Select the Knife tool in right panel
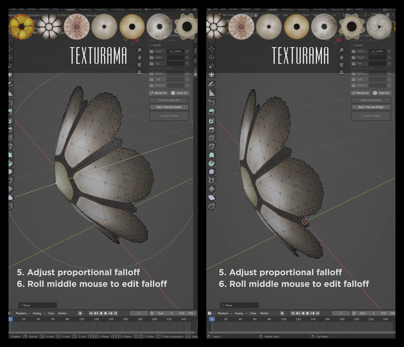 coord(211,146)
